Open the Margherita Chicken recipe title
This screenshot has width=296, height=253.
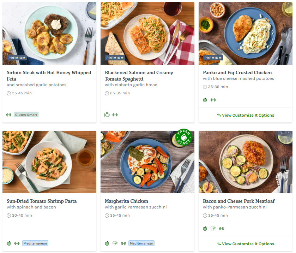point(126,201)
